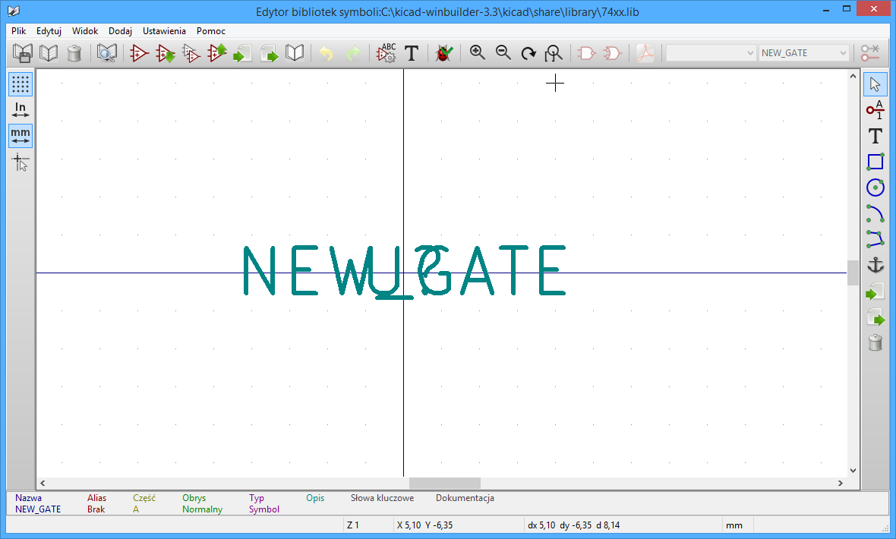Run the pin test ladybug tool
The height and width of the screenshot is (539, 896).
pyautogui.click(x=444, y=53)
